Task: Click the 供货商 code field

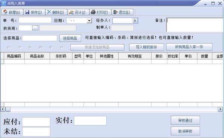Action: click(25, 28)
